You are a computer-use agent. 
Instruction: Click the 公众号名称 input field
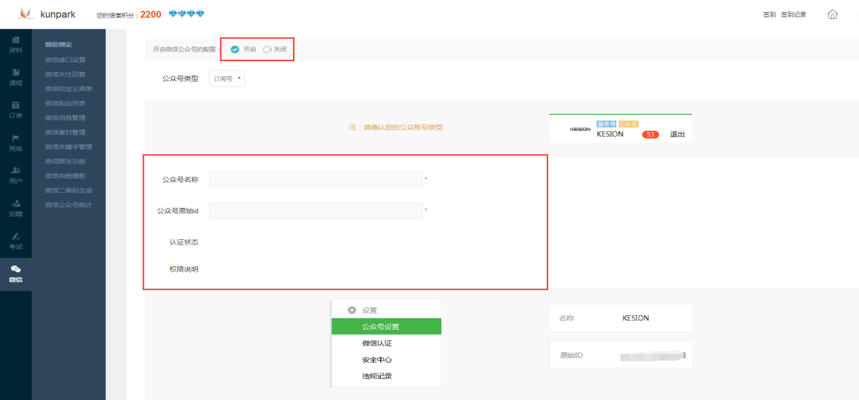(316, 179)
